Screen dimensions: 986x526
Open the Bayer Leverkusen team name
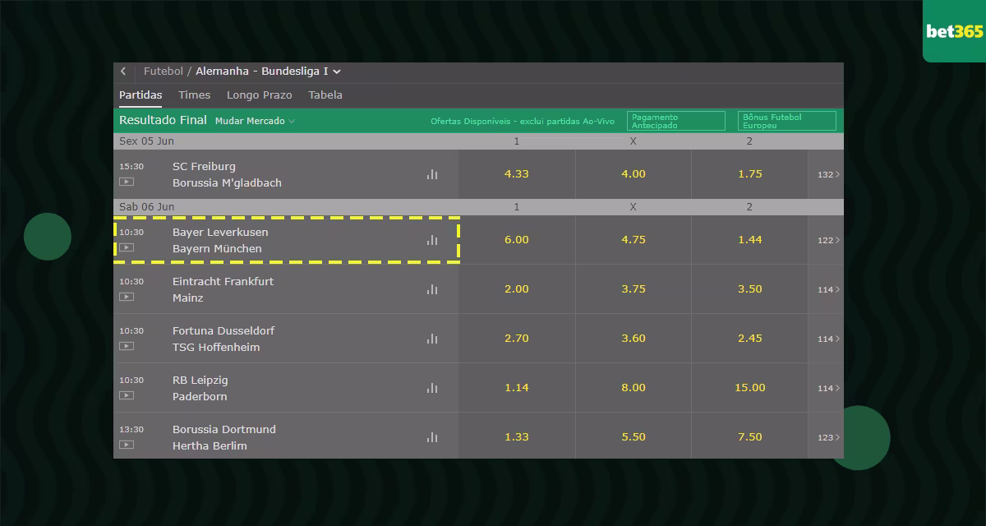point(220,232)
